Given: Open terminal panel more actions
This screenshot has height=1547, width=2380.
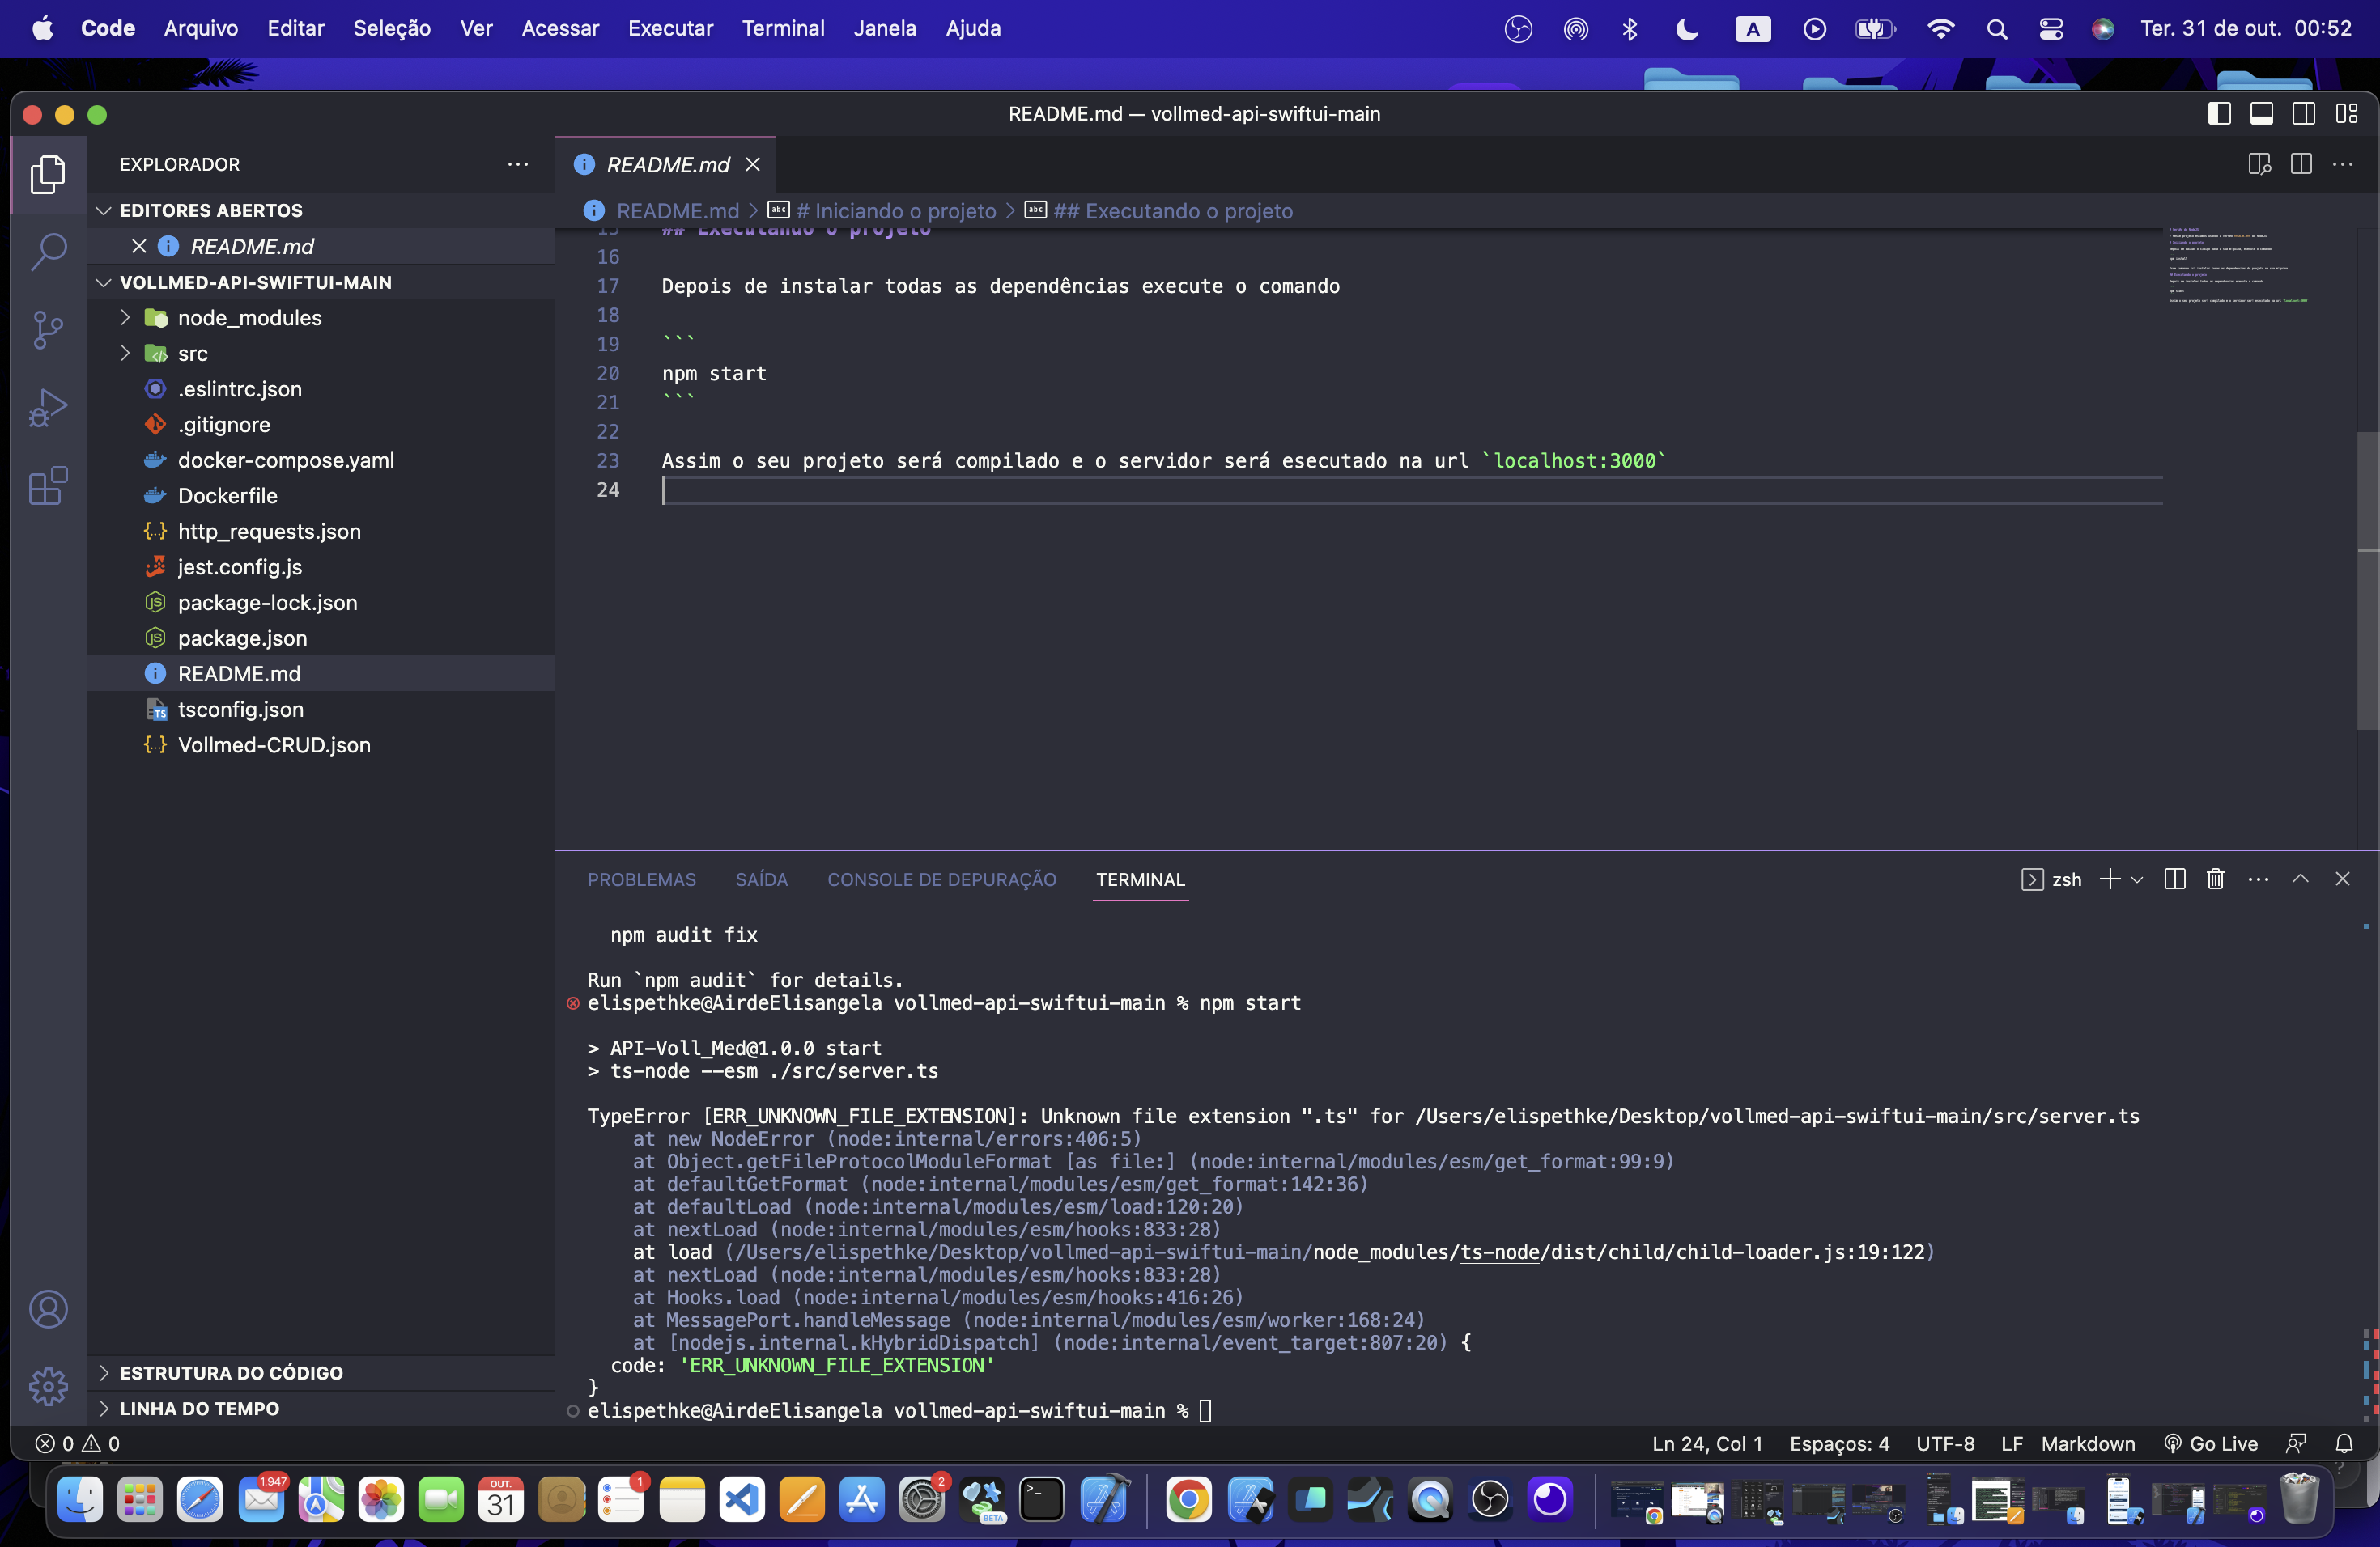Looking at the screenshot, I should tap(2258, 879).
